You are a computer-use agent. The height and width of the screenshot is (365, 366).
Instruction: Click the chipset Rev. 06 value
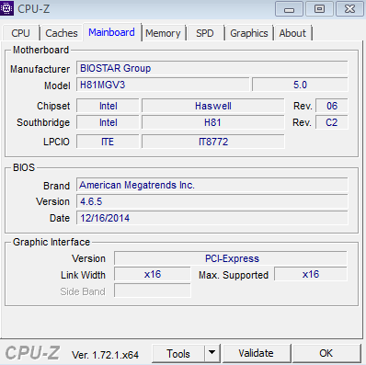click(x=332, y=106)
